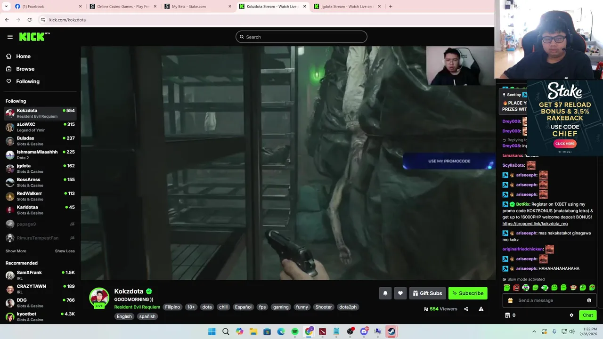The image size is (603, 339).
Task: Open DDG recommended channel
Action: (40, 303)
